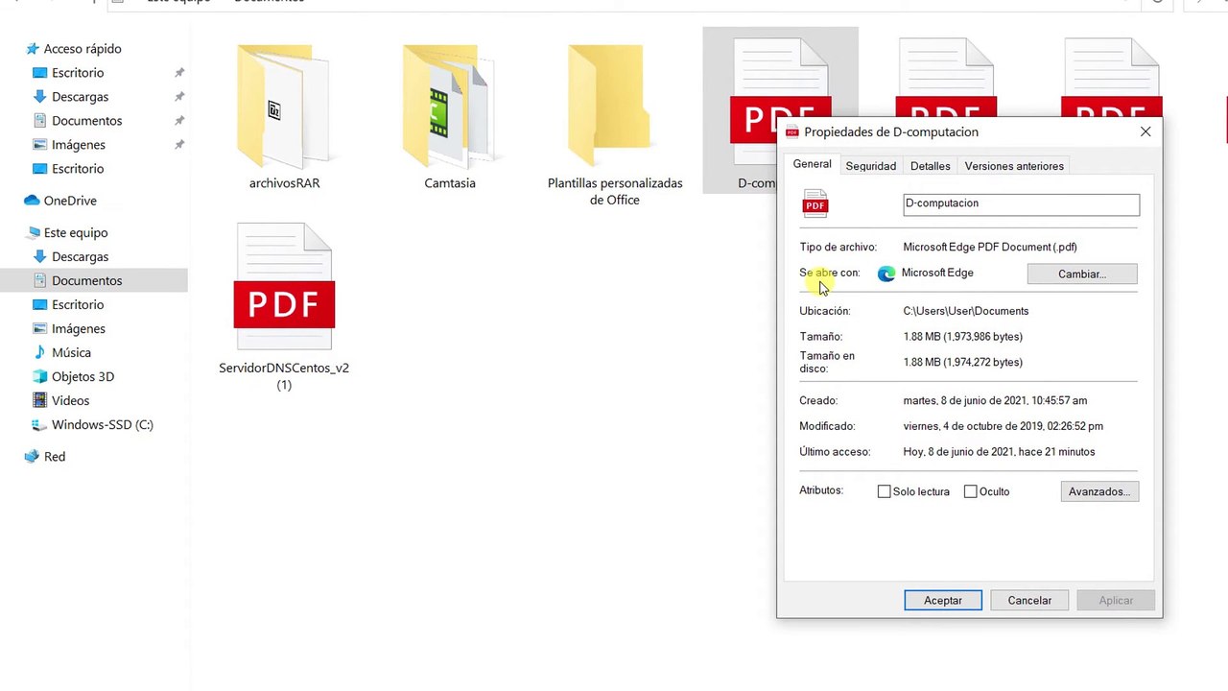This screenshot has width=1228, height=691.
Task: Click the film icon beside Videos
Action: [39, 400]
